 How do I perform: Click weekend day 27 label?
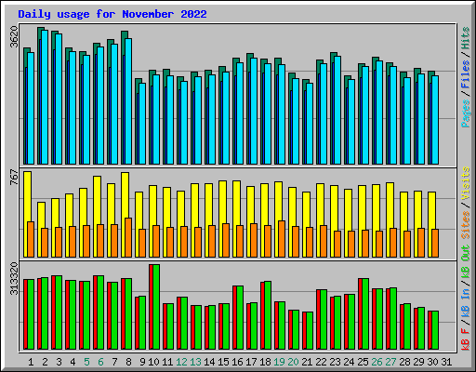390,362
